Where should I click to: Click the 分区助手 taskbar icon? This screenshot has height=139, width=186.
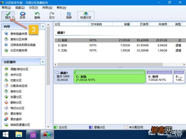(47, 134)
